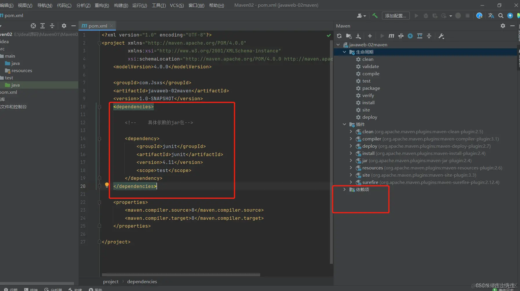This screenshot has width=520, height=291.
Task: Open the 分析器 profiler tool window
Action: point(53,289)
